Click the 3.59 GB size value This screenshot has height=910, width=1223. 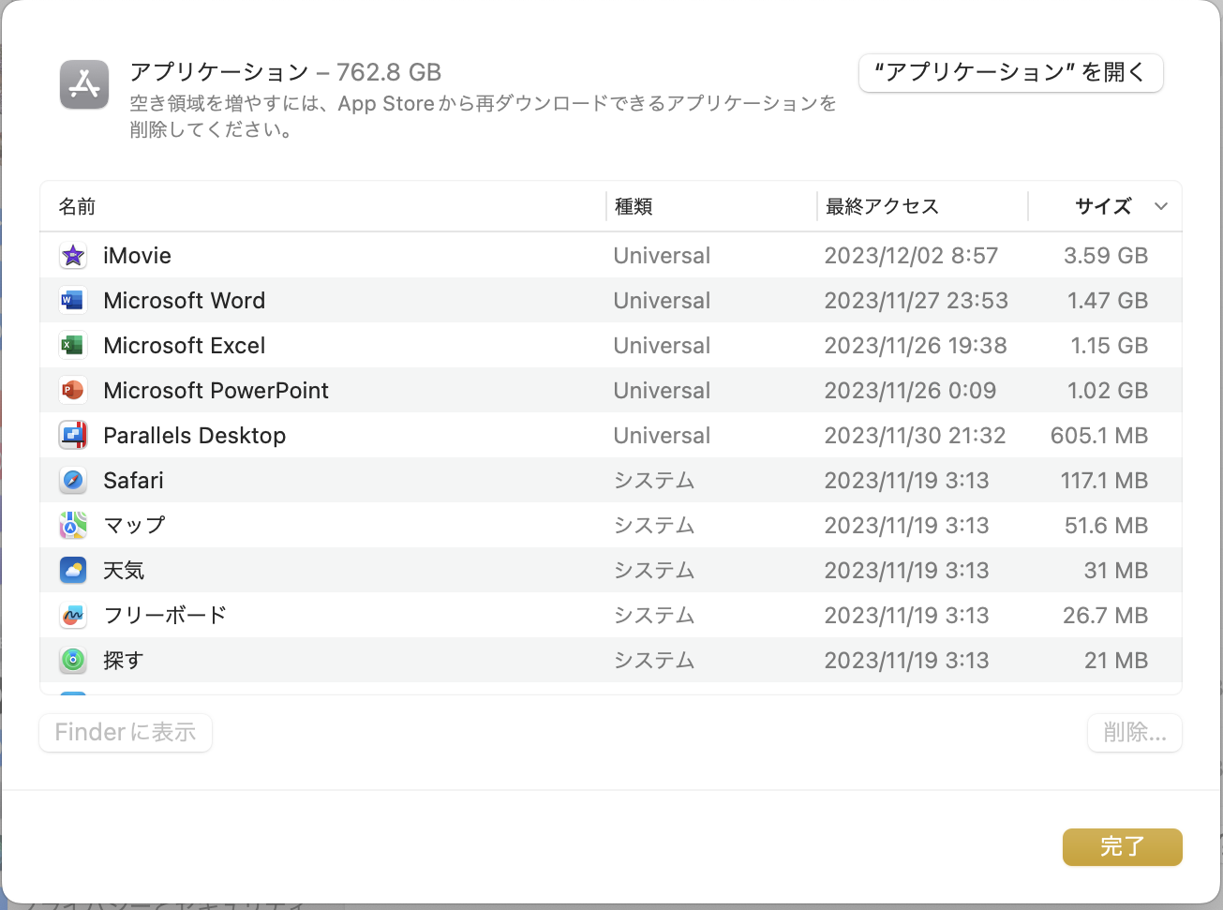point(1106,255)
